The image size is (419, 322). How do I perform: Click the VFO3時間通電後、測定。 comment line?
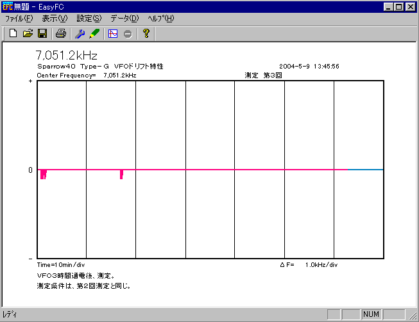click(76, 276)
